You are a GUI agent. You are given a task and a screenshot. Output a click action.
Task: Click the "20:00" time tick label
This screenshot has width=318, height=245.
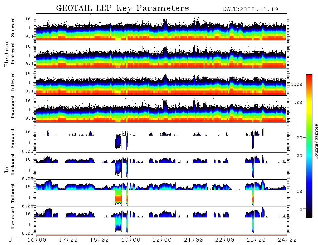[x=162, y=240]
